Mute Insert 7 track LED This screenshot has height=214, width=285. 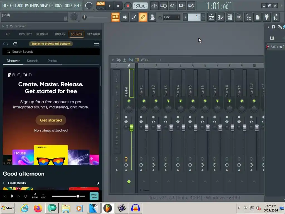(x=217, y=101)
